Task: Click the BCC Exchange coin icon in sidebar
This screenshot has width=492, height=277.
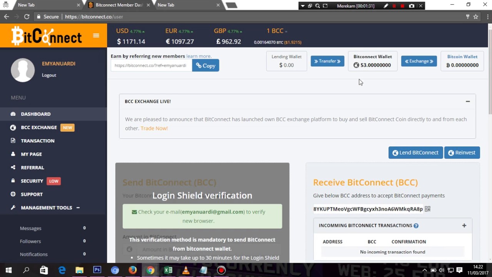Action: tap(13, 127)
